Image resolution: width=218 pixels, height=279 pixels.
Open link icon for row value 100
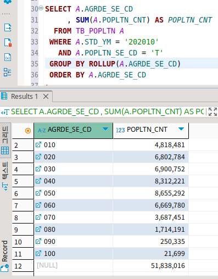(38, 253)
